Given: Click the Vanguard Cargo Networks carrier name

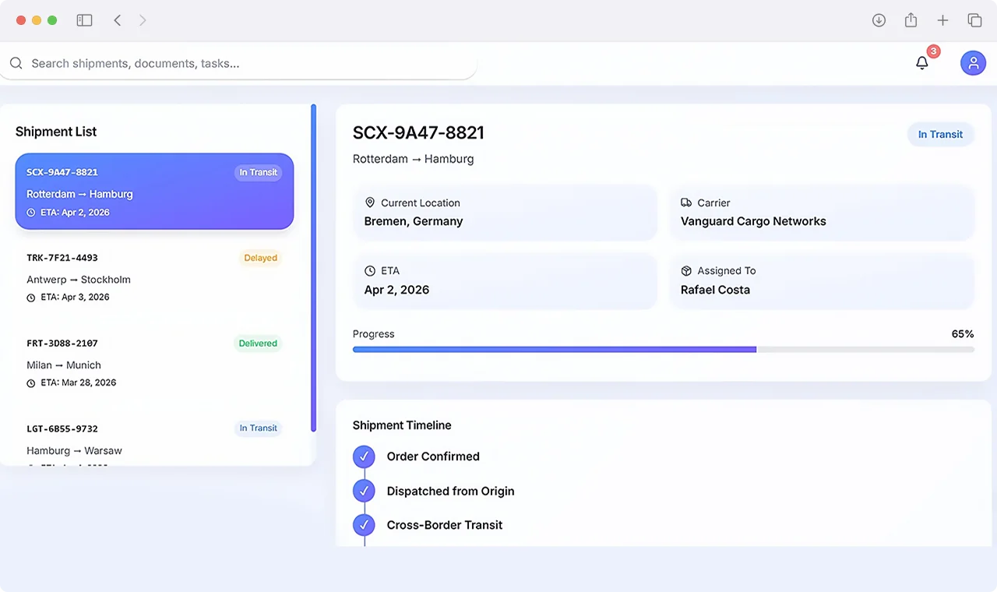Looking at the screenshot, I should pyautogui.click(x=753, y=221).
